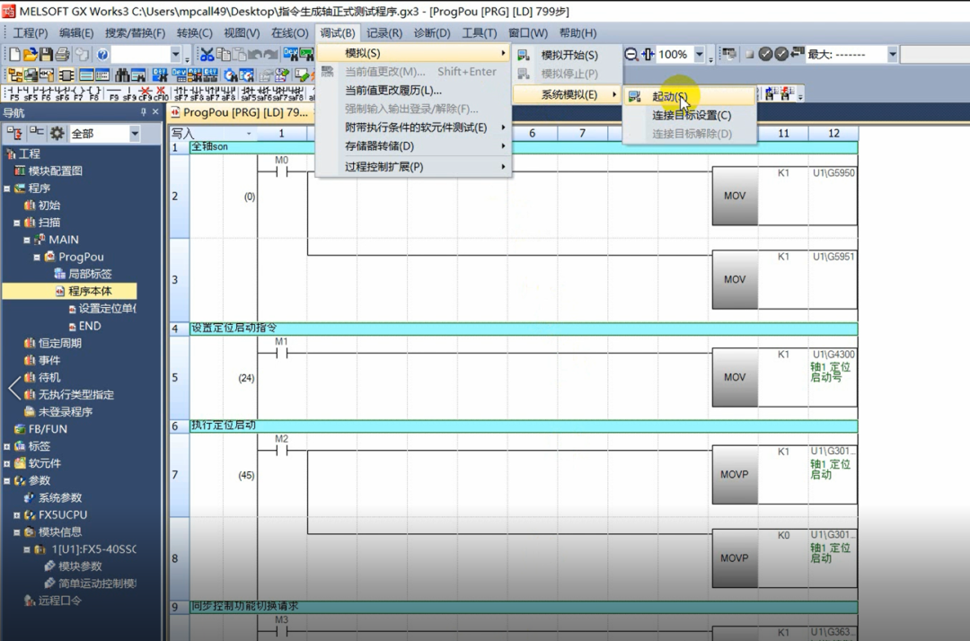970x641 pixels.
Task: Open the 最大 dropdown in toolbar
Action: [x=892, y=55]
